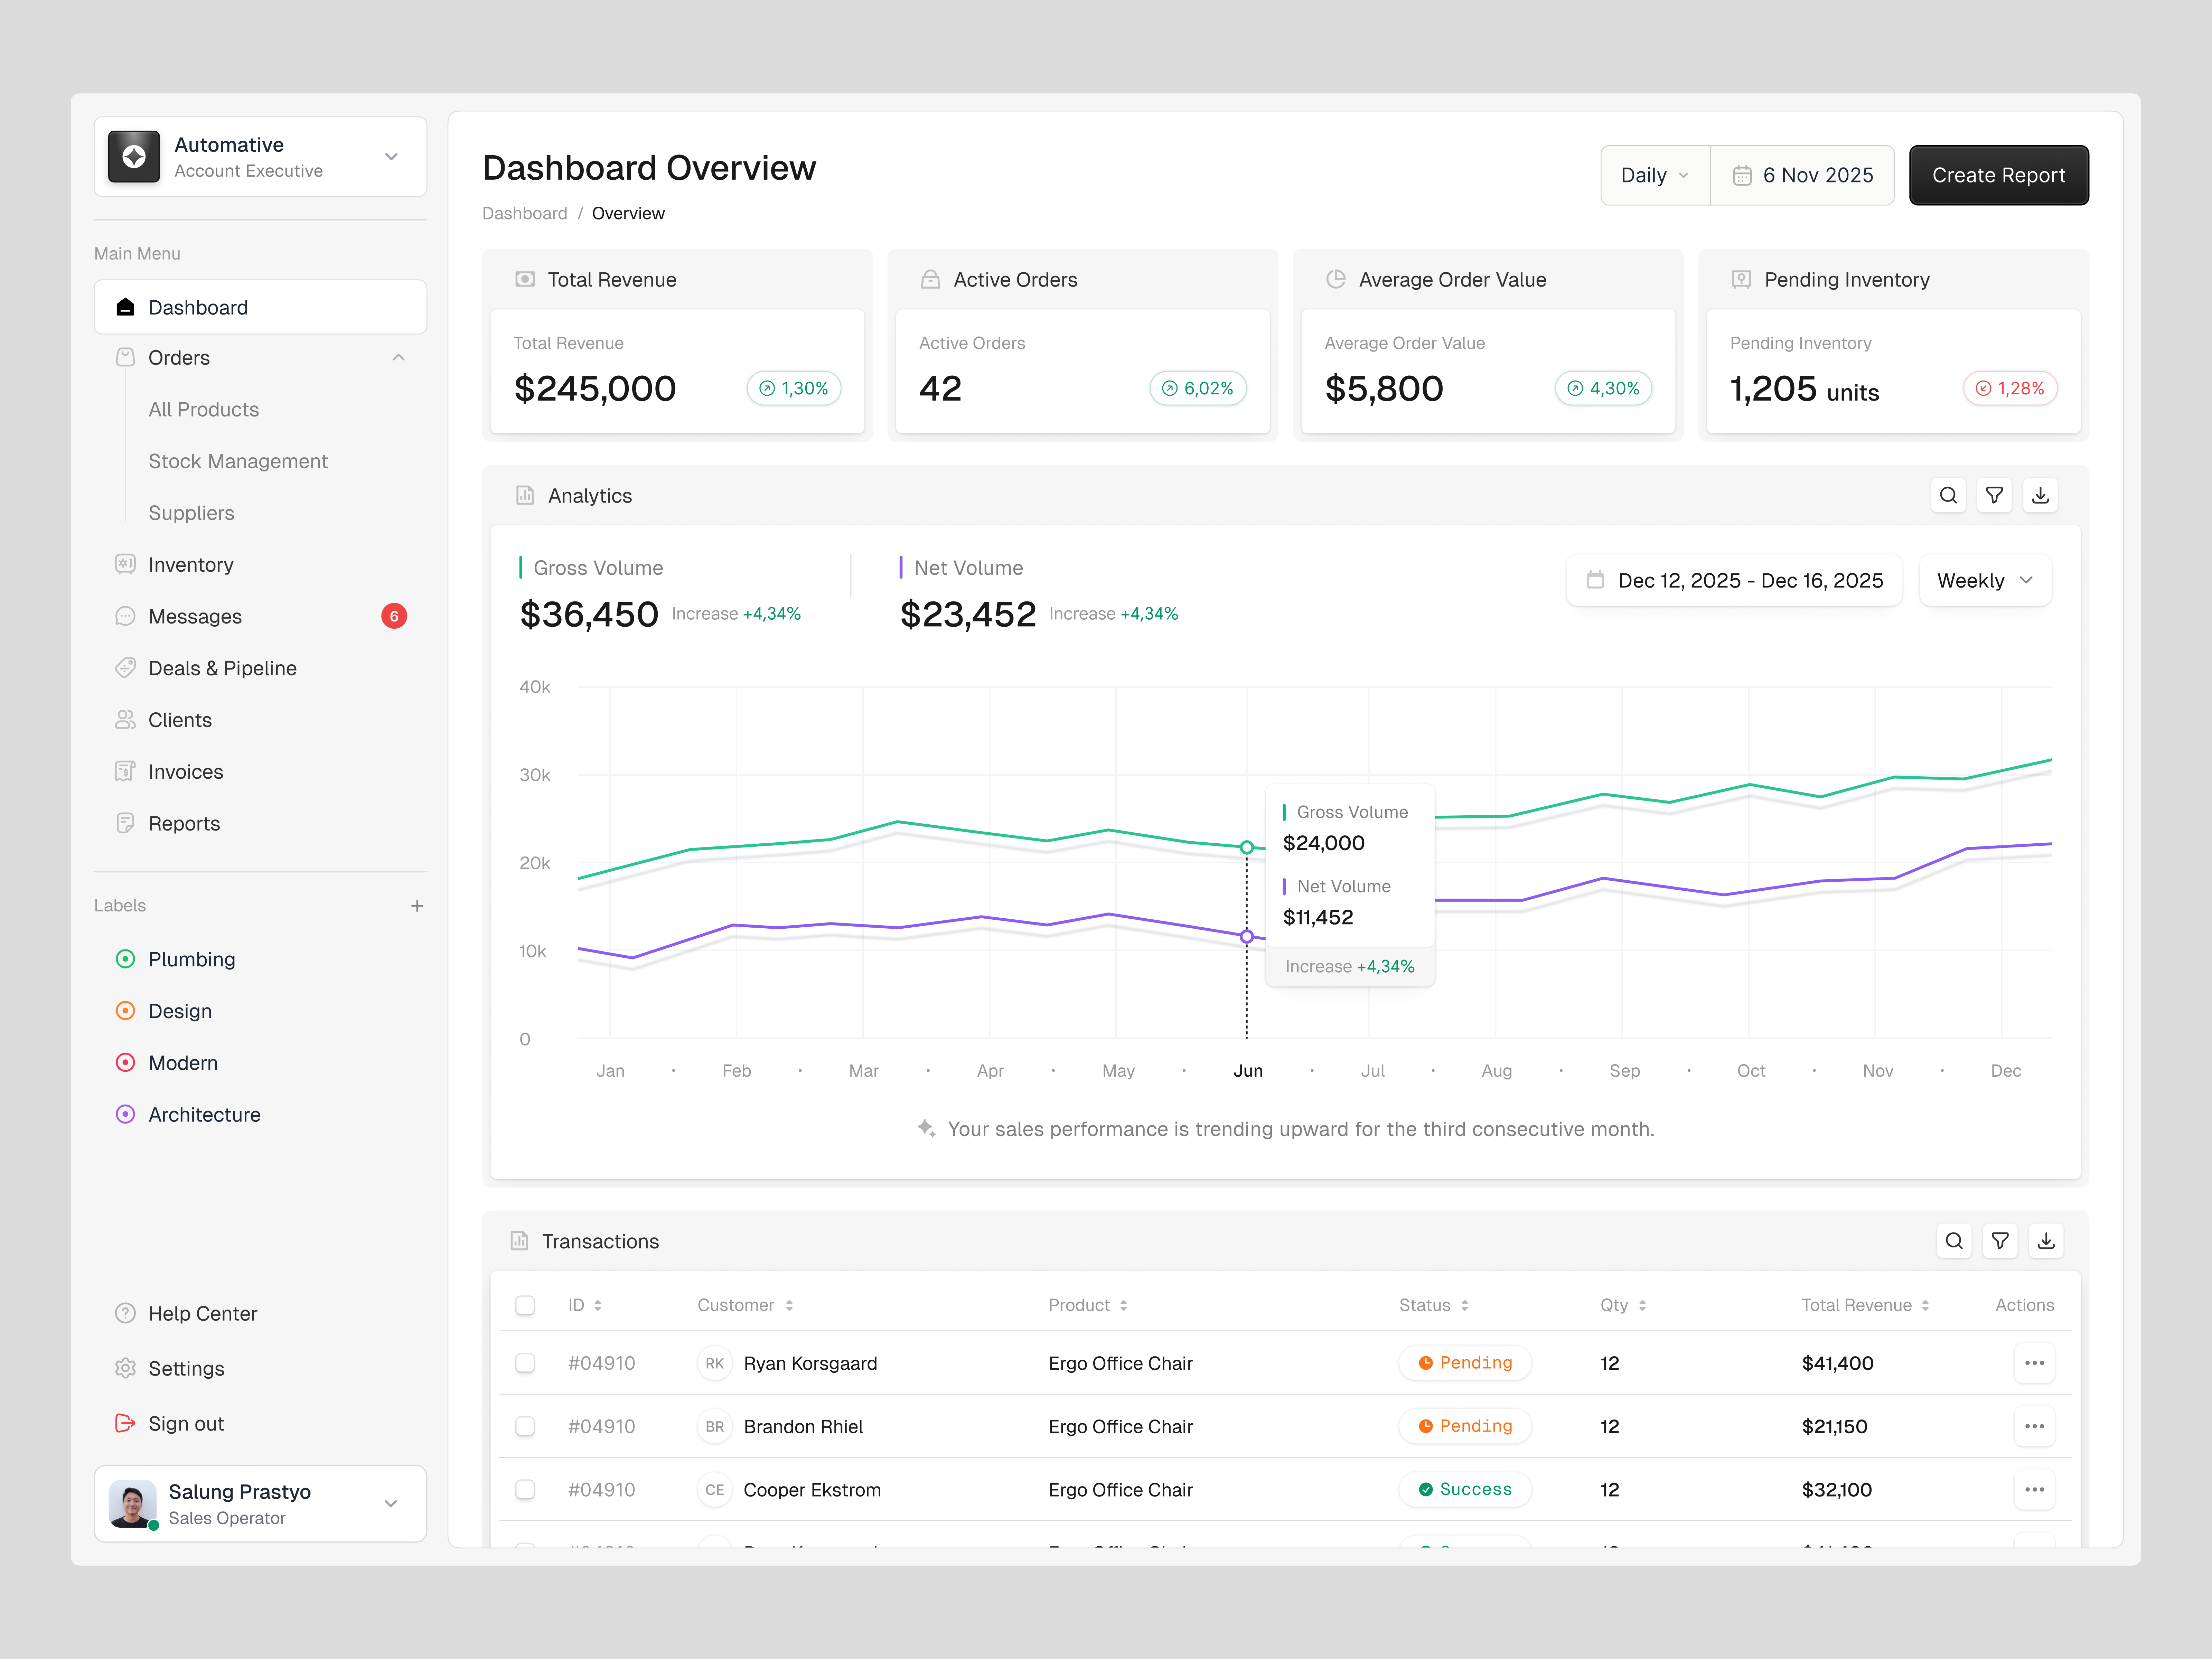
Task: Export the Transactions table
Action: pos(2046,1241)
